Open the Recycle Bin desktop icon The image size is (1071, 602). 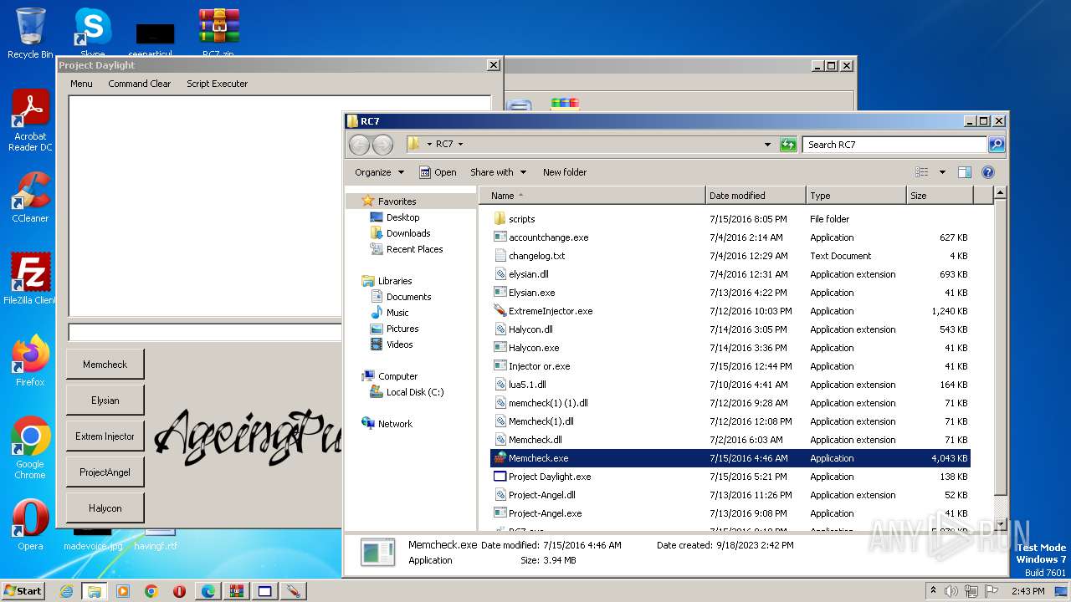pyautogui.click(x=30, y=33)
